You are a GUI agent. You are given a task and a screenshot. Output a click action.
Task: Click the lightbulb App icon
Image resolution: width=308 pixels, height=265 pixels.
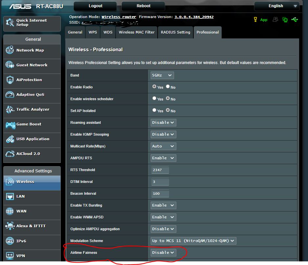[255, 20]
